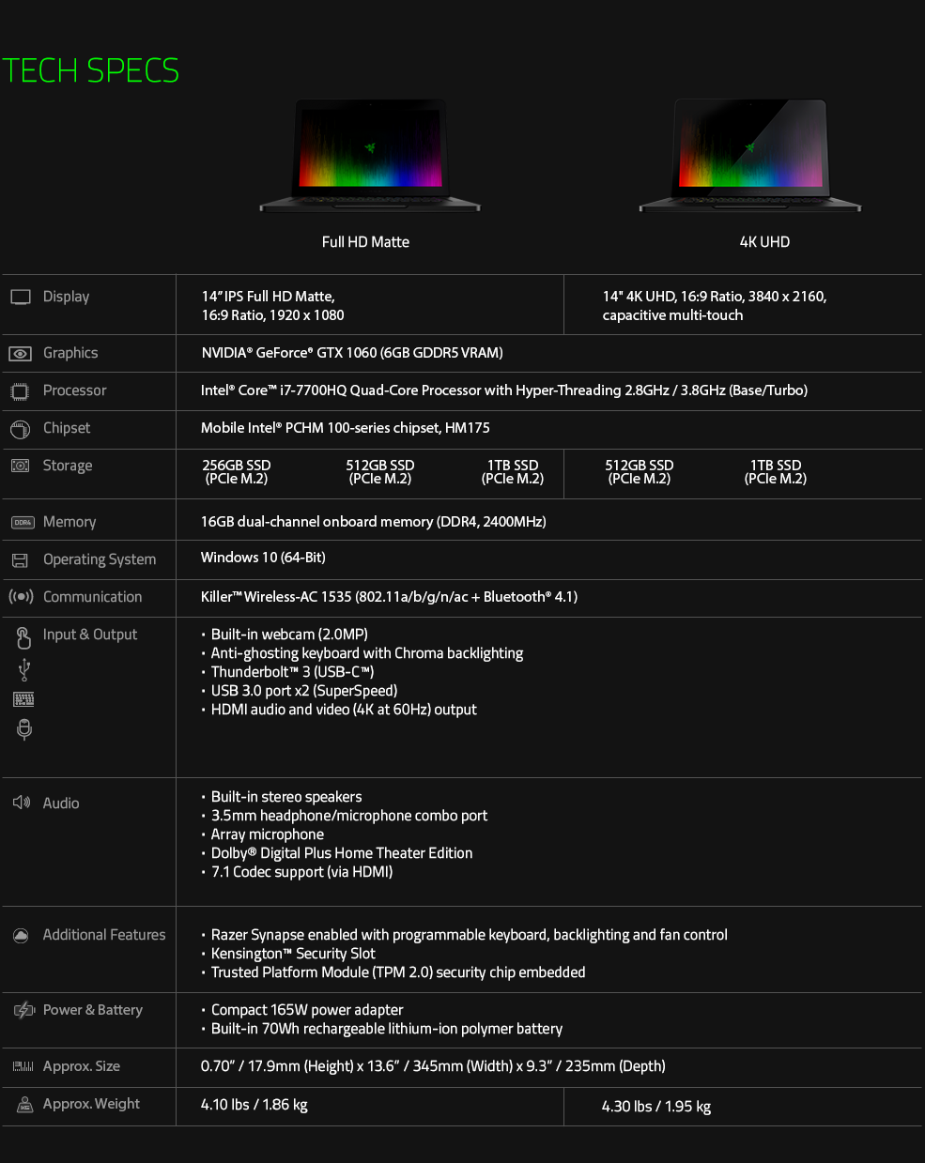
Task: Select the '256GB SSD' storage option
Action: tap(237, 472)
